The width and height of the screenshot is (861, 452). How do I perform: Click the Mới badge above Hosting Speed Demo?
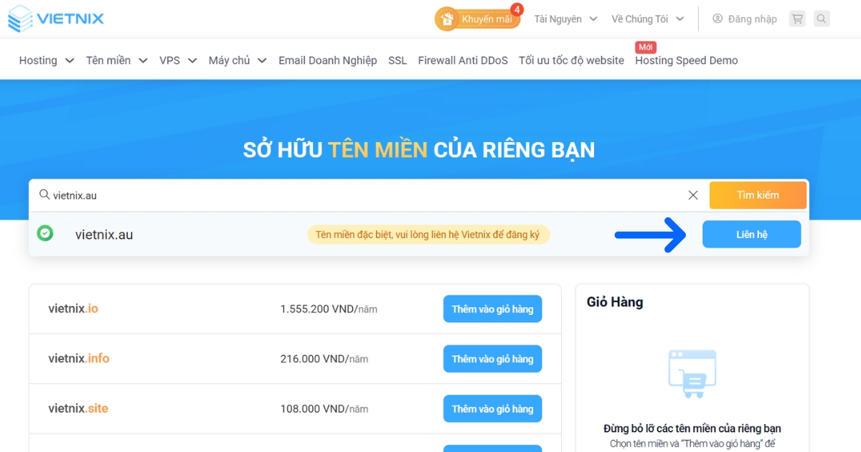(x=645, y=47)
